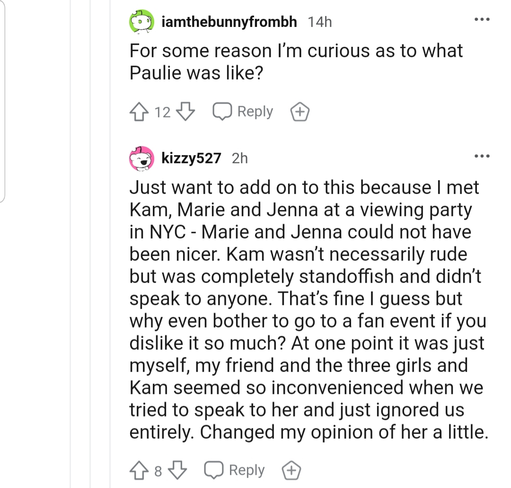The height and width of the screenshot is (488, 511).
Task: Click the vote count 8
Action: [158, 471]
